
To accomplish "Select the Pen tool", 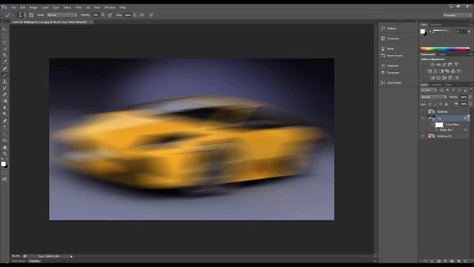I will point(4,121).
